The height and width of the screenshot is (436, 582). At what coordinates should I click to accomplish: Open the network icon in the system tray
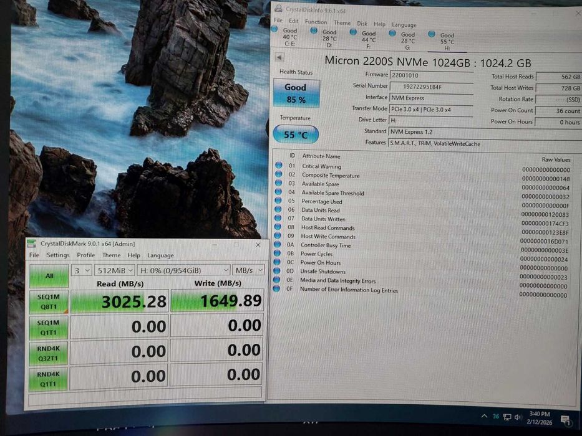(x=507, y=417)
